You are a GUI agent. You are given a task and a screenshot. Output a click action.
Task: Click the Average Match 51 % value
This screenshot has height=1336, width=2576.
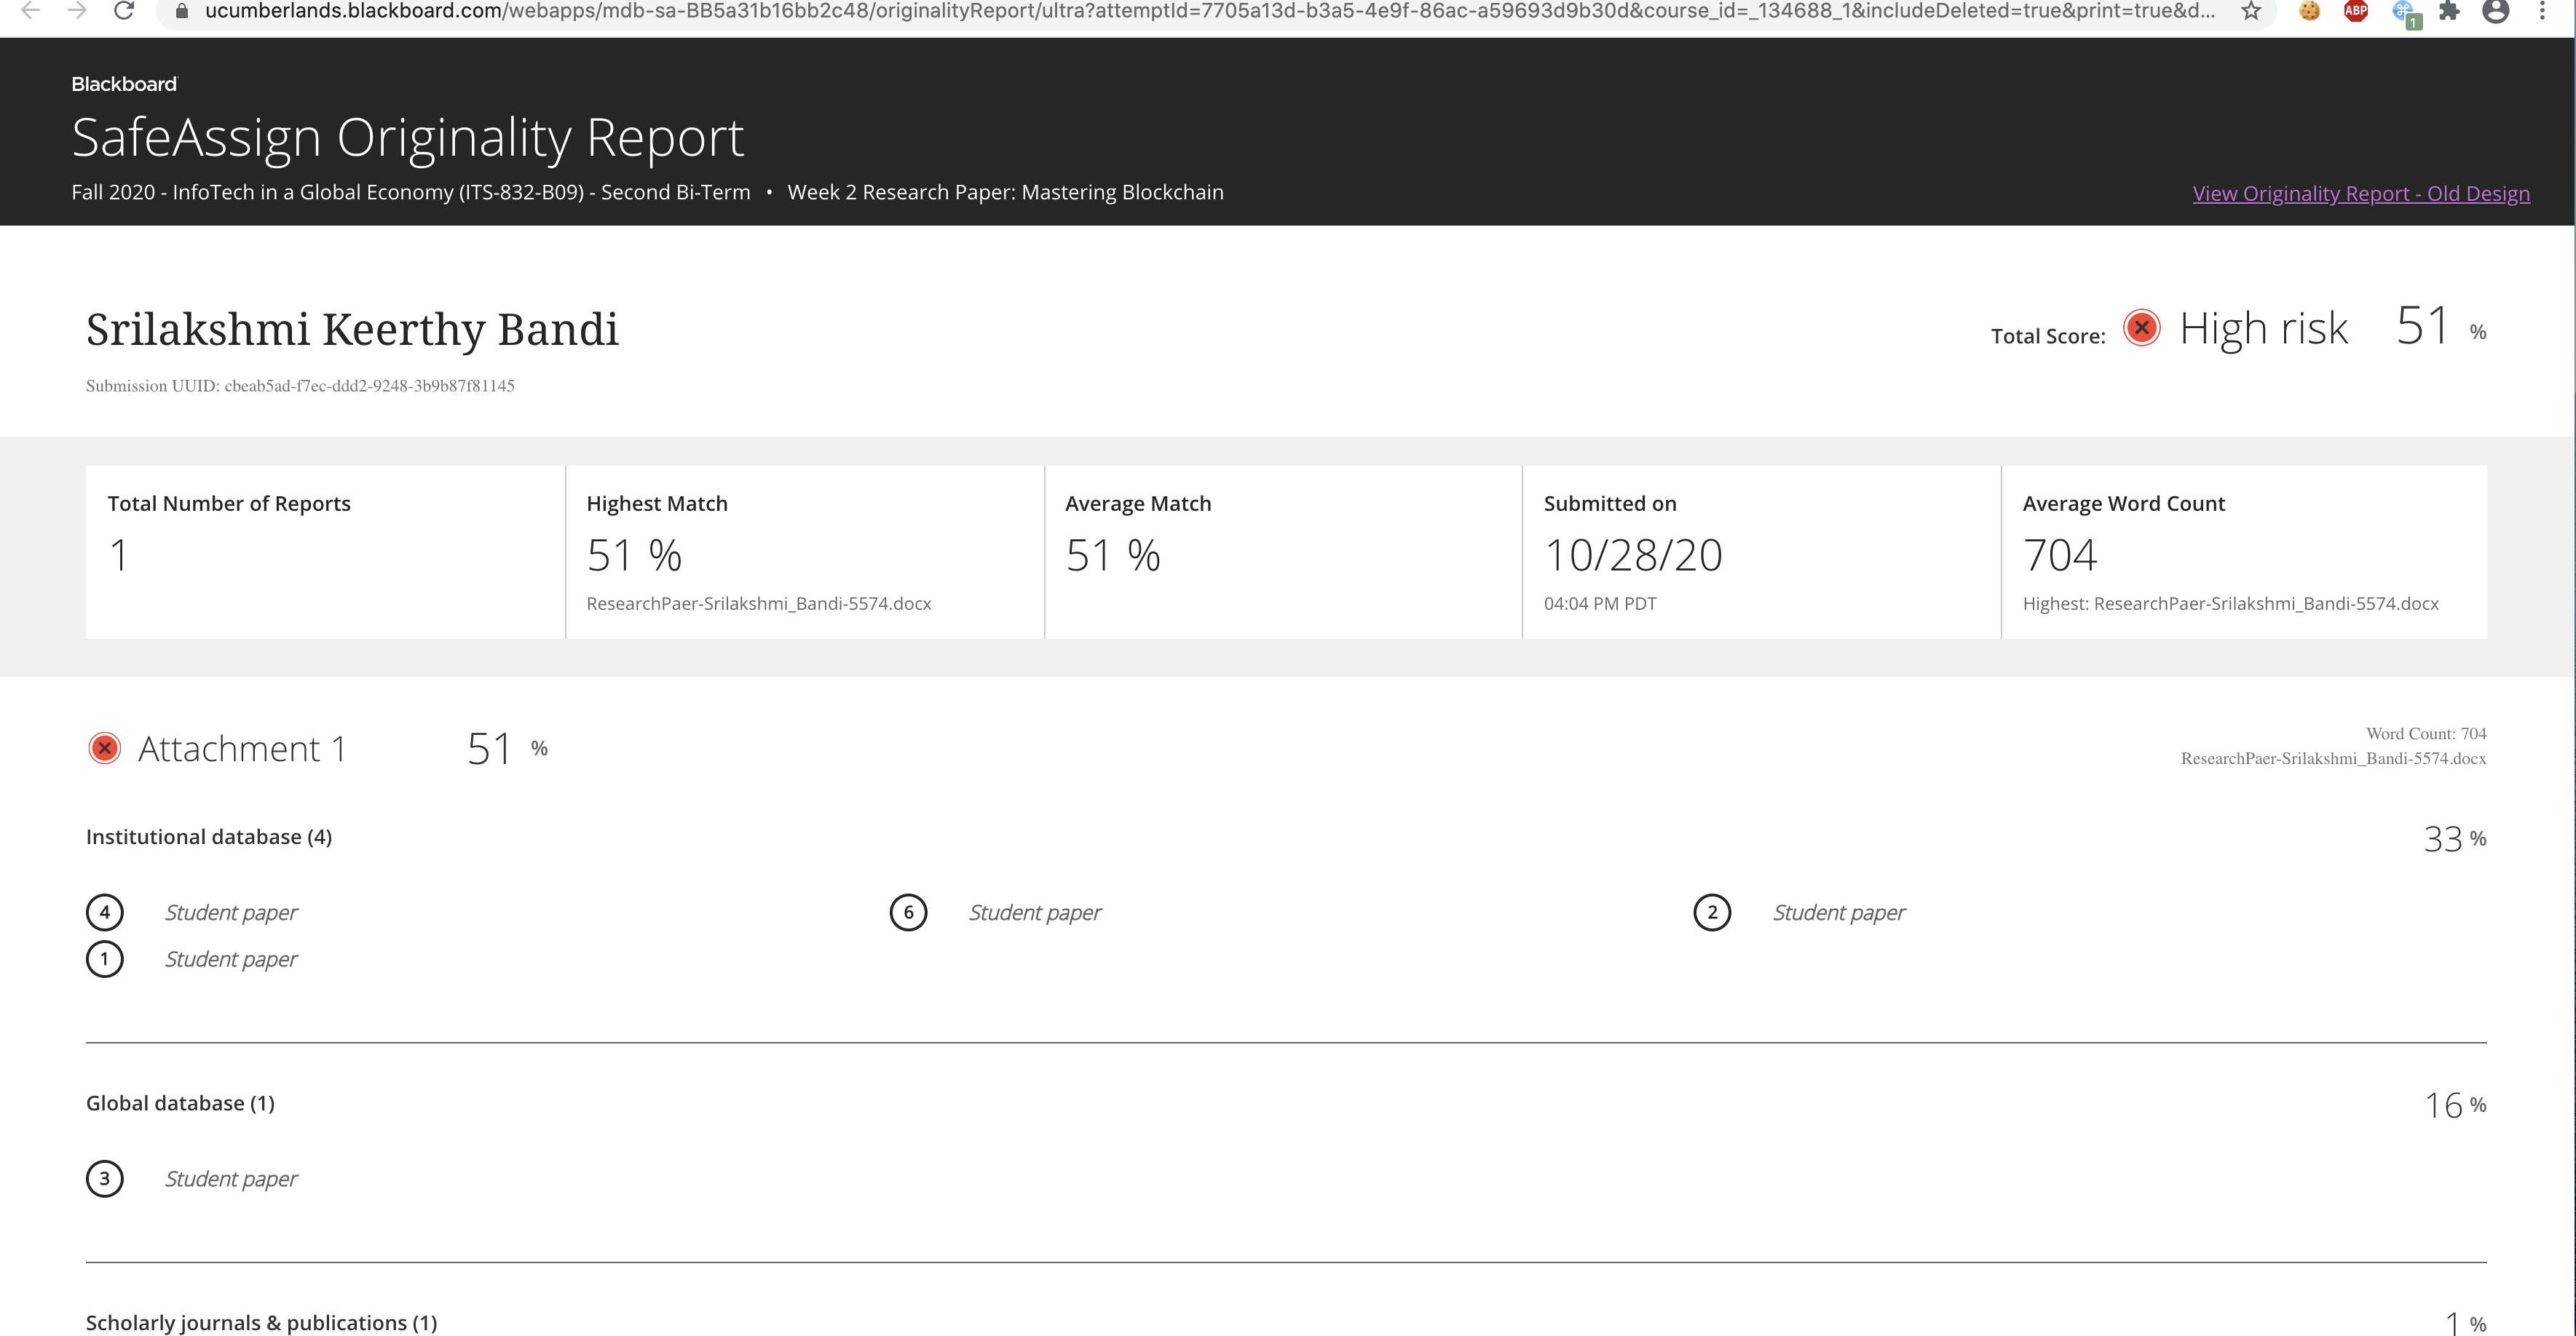click(x=1113, y=556)
